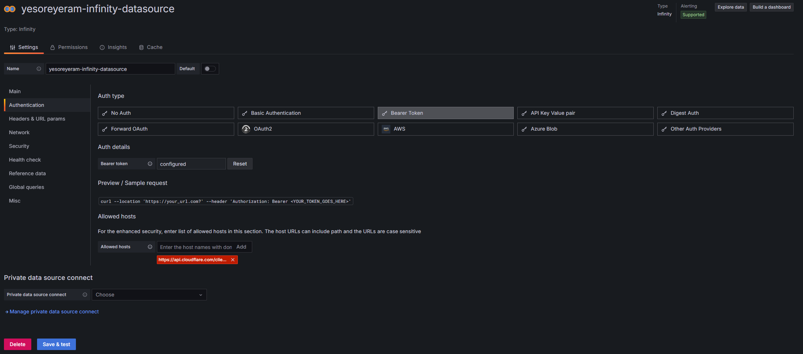This screenshot has height=354, width=803.
Task: Open the Headers & URL params section
Action: point(37,119)
